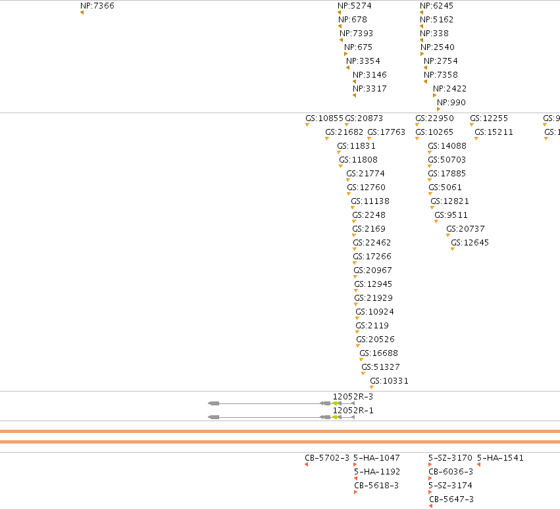The image size is (560, 510).
Task: Click the CB-5618-3 insertion label
Action: pos(376,486)
